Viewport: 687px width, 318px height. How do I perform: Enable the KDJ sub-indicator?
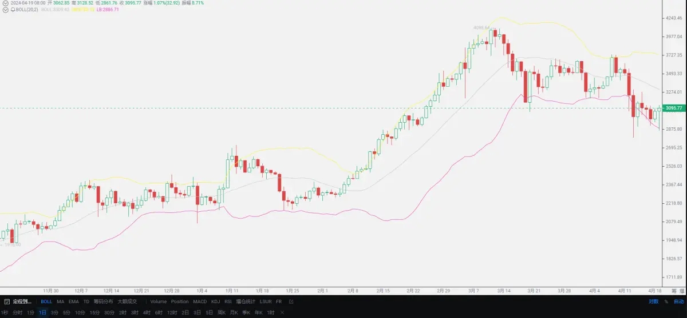[x=215, y=301]
